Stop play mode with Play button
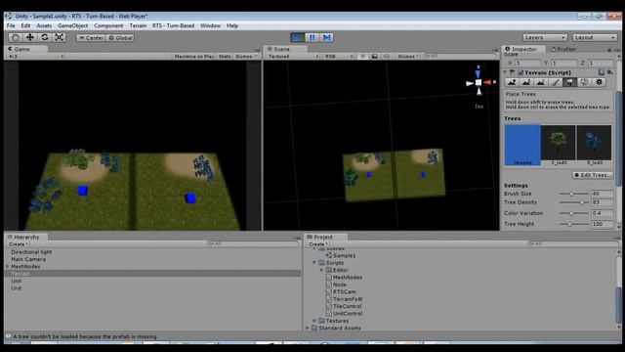The width and height of the screenshot is (625, 352). [x=297, y=37]
